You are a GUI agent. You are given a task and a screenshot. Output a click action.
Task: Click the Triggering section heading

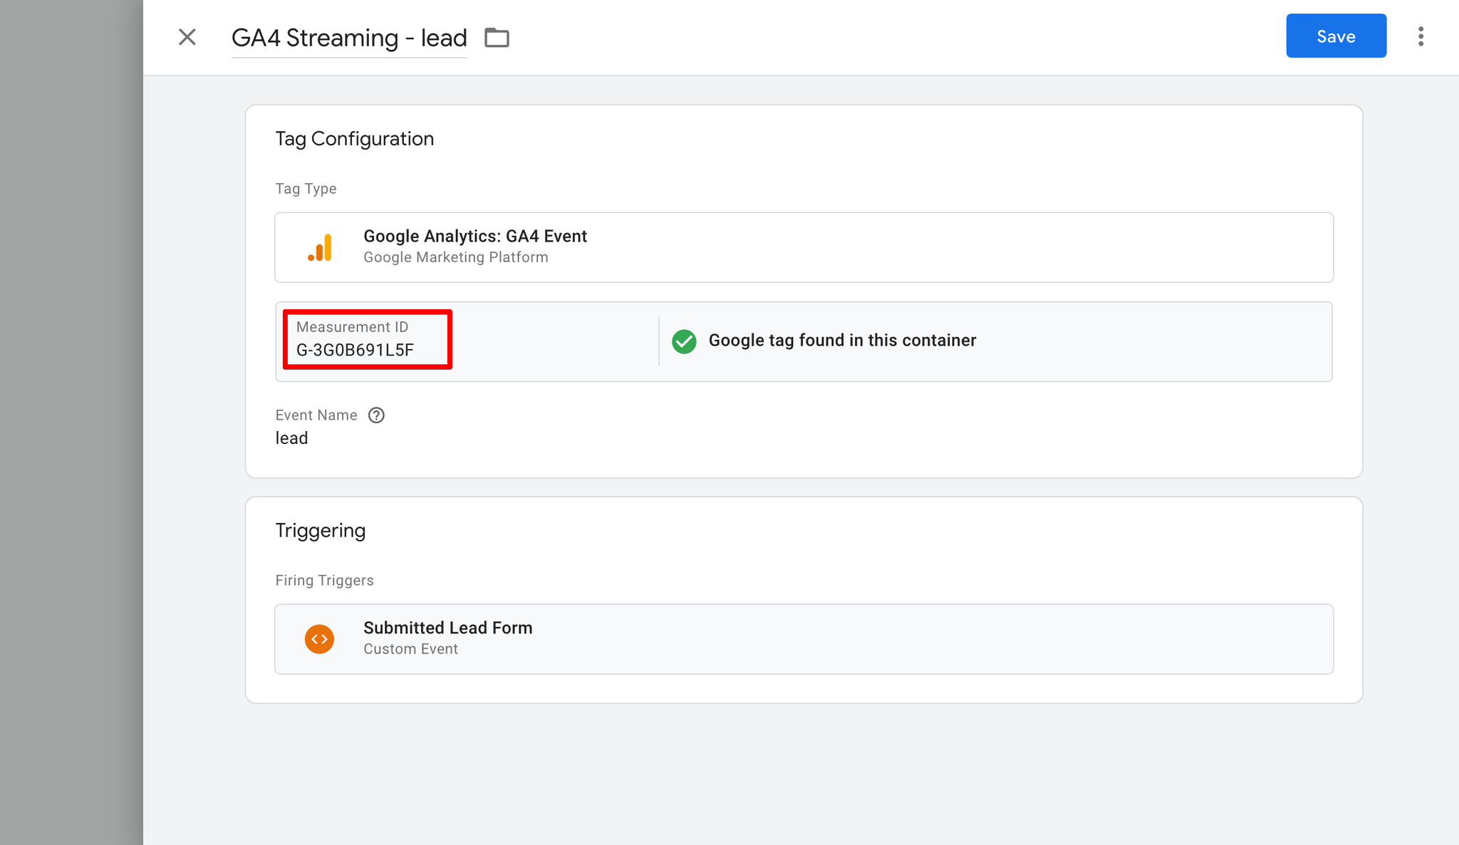point(321,531)
